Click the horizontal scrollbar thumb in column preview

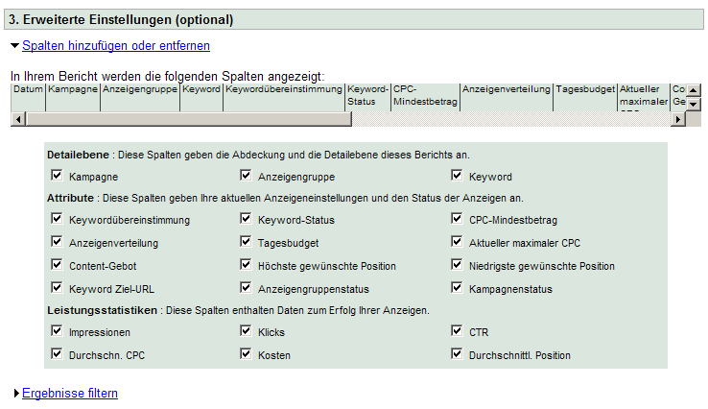(x=187, y=119)
